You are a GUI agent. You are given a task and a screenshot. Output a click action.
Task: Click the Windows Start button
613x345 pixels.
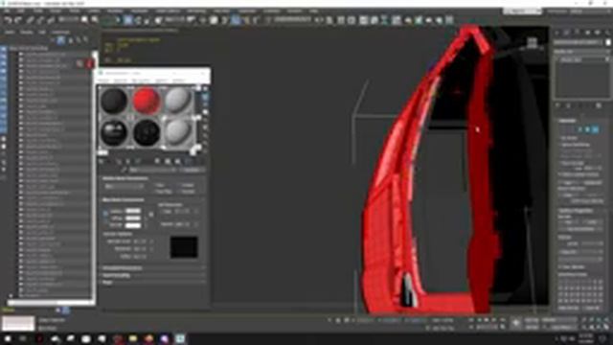(x=8, y=338)
